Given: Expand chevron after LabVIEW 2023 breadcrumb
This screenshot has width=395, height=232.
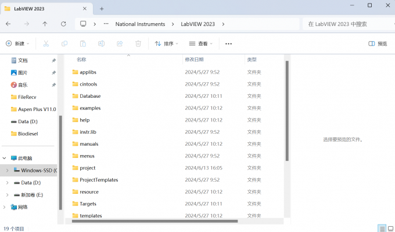Looking at the screenshot, I should click(223, 24).
